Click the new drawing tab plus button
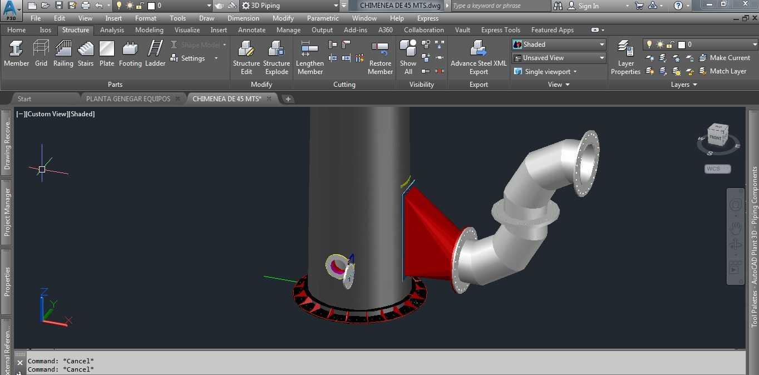 click(x=288, y=98)
